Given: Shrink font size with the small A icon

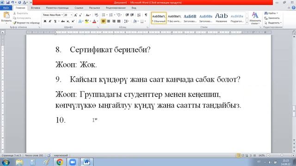Looking at the screenshot, I should 80,15.
